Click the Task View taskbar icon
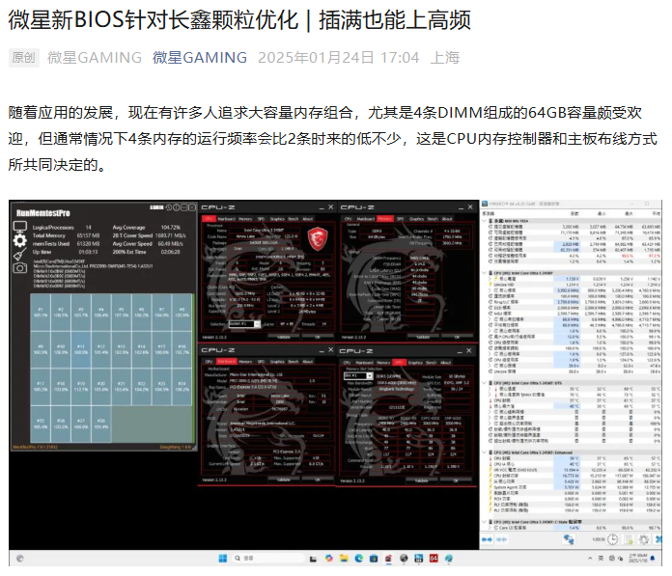 (x=313, y=559)
